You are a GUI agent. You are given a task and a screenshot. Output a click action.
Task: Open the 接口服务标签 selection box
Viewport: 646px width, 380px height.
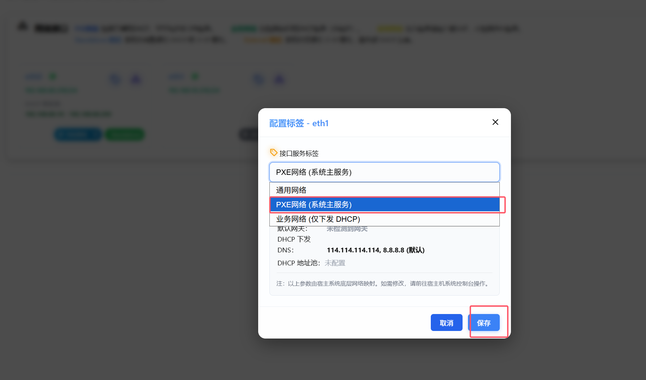point(384,172)
